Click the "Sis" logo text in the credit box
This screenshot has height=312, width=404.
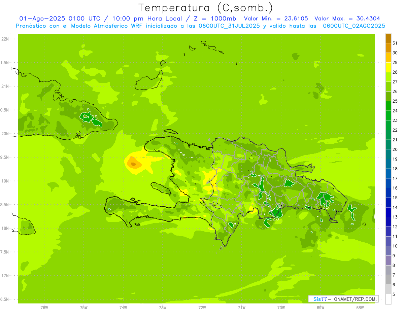point(316,299)
